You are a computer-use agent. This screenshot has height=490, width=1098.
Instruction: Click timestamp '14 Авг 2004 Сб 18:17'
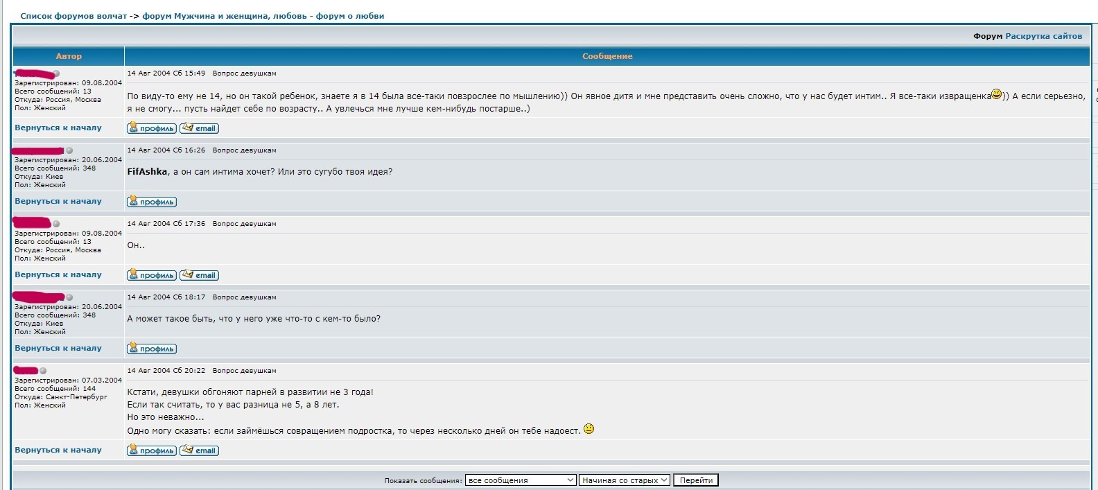point(166,297)
